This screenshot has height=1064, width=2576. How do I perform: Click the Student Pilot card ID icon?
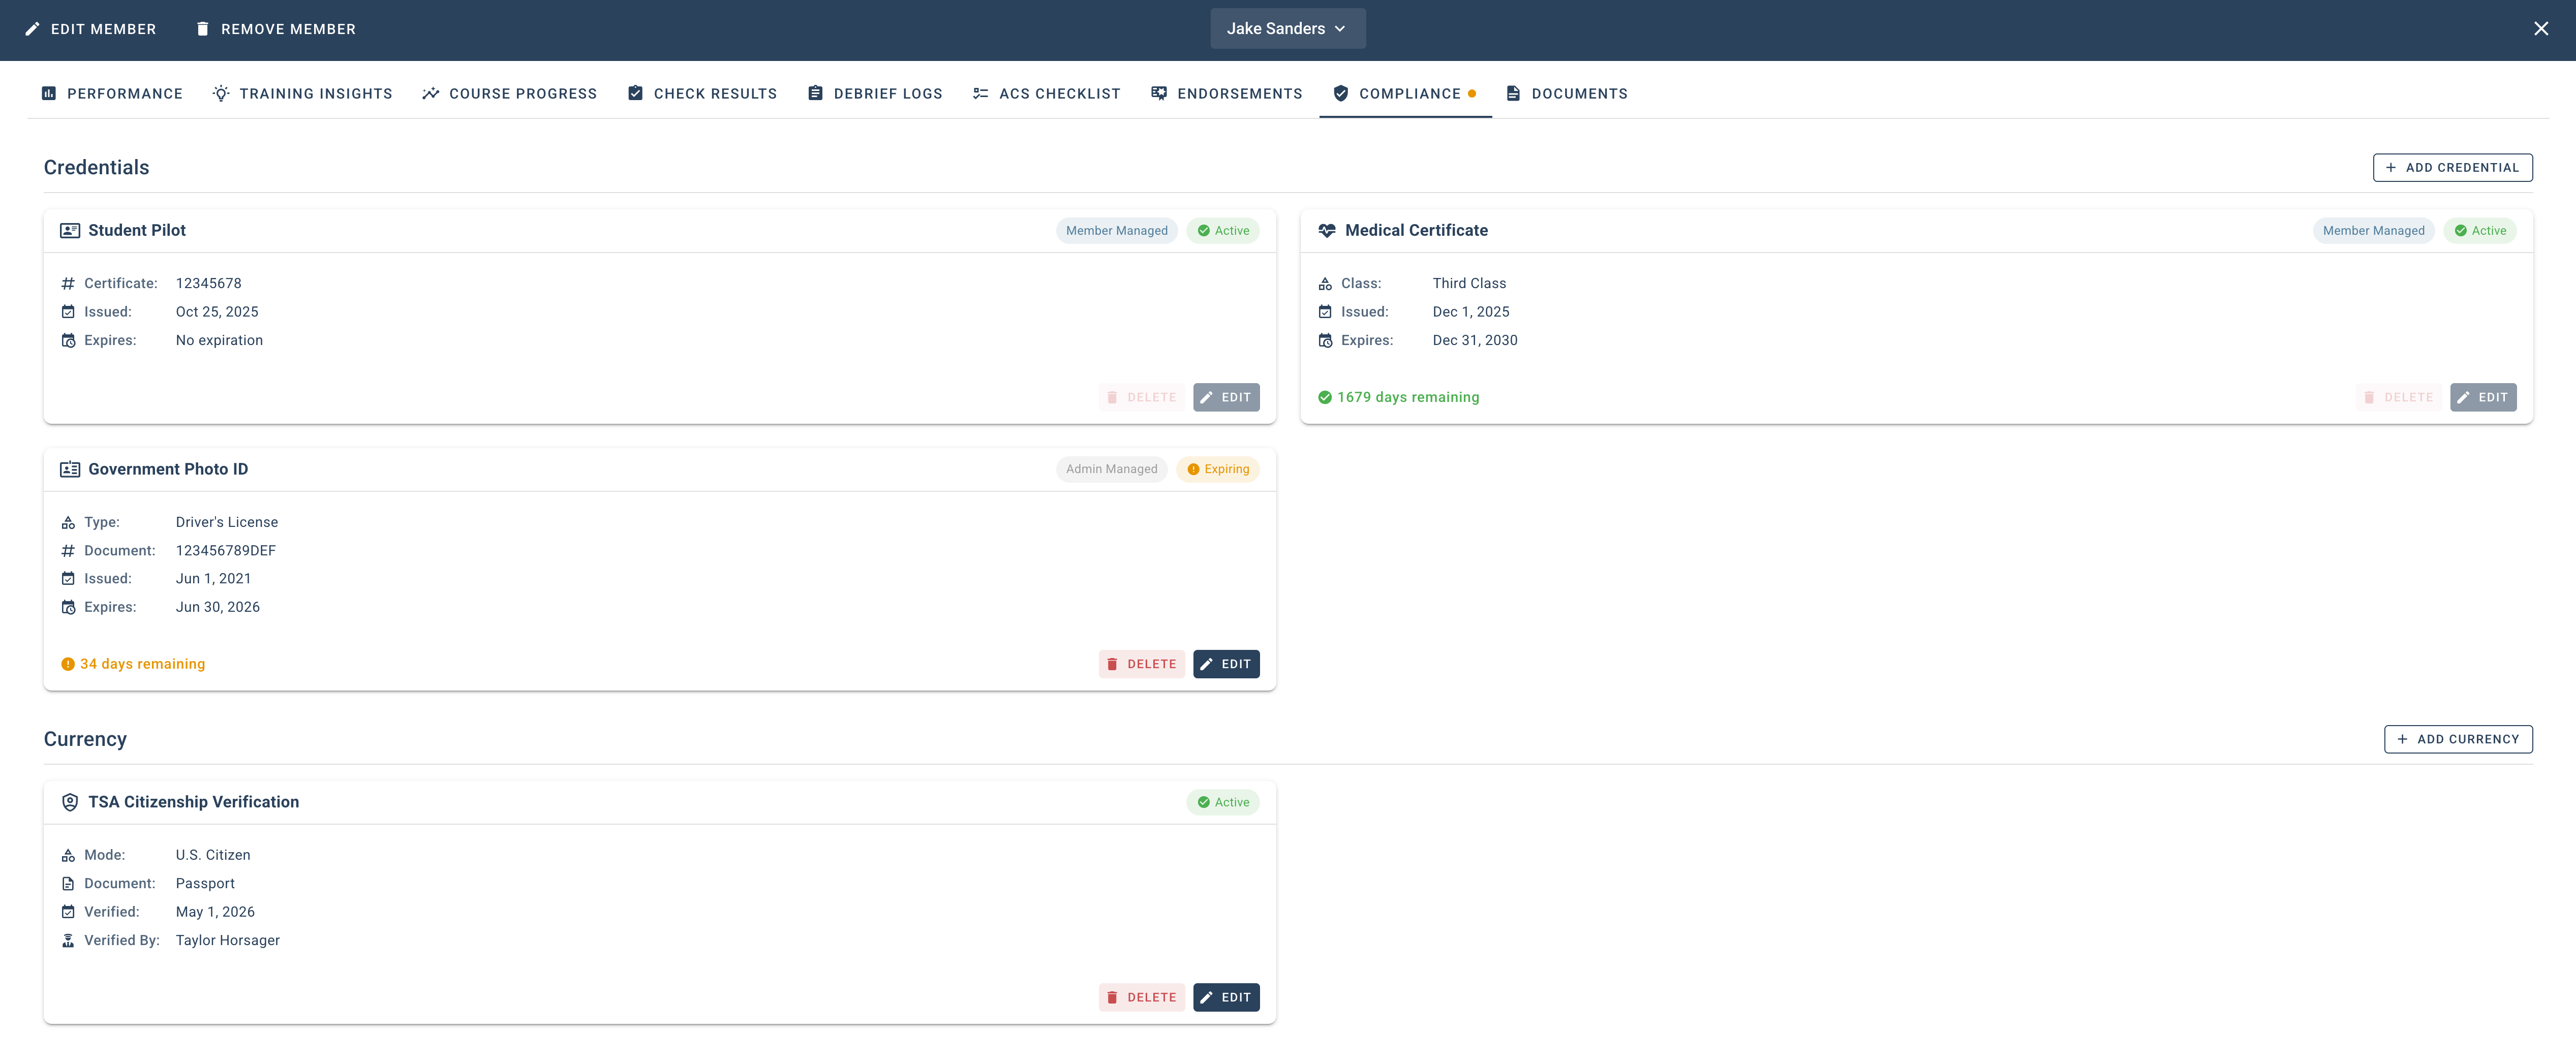pyautogui.click(x=70, y=231)
